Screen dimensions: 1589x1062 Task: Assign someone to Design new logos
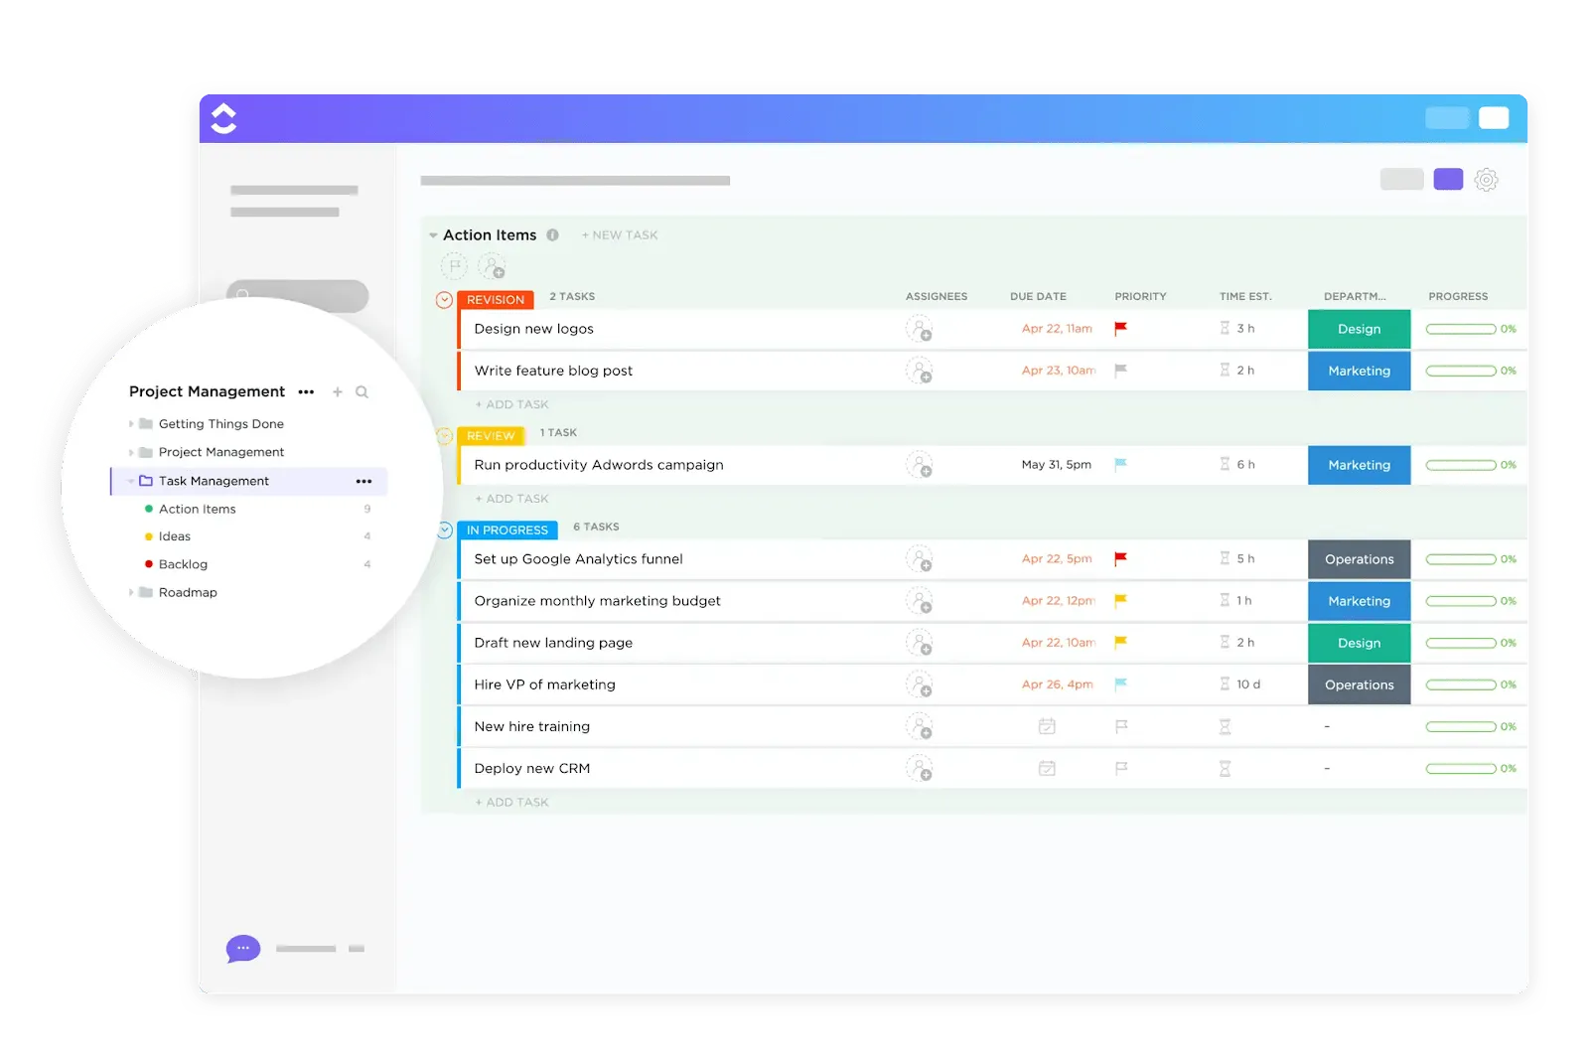[x=920, y=329]
